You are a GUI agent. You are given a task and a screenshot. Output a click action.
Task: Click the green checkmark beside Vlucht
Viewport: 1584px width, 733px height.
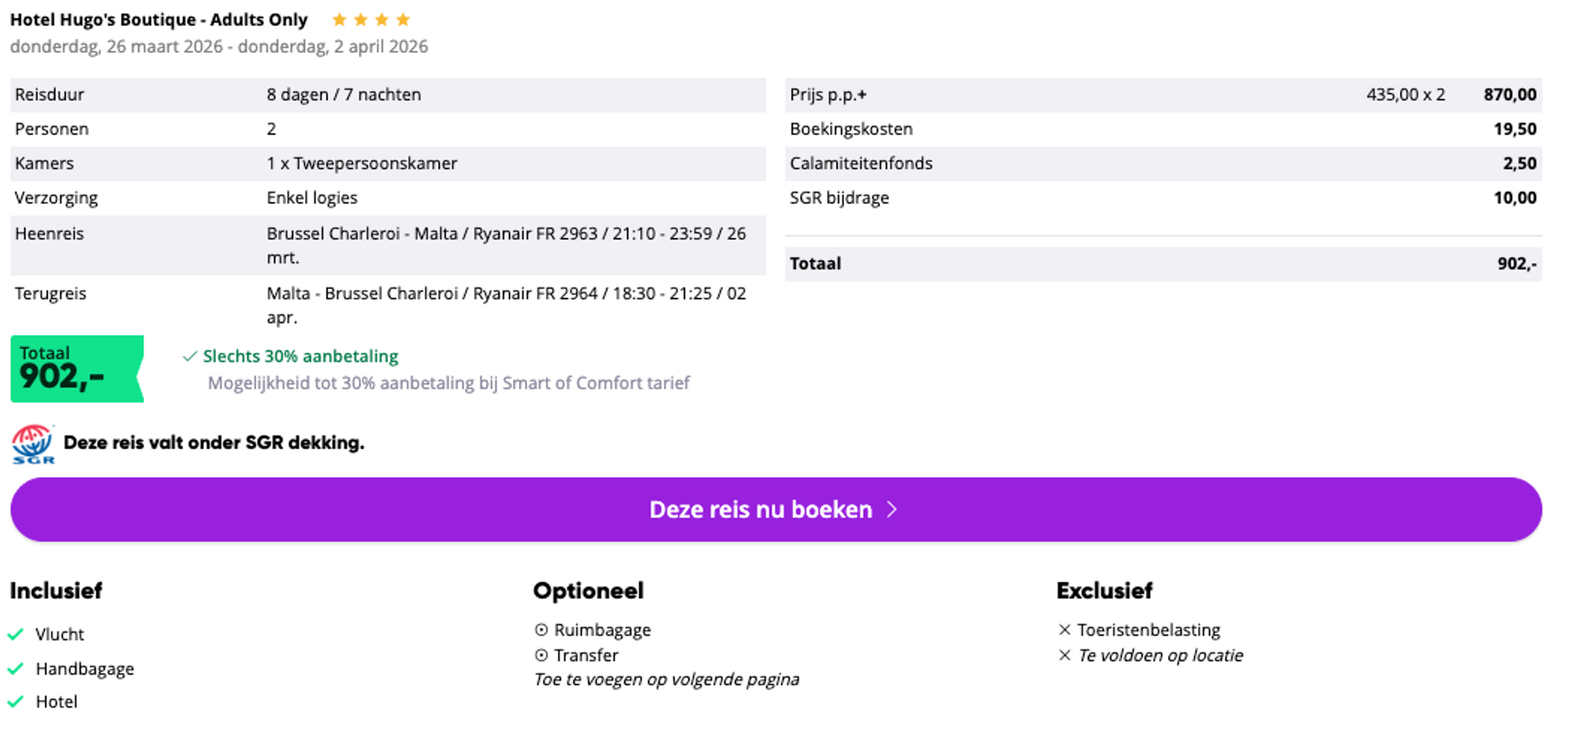(x=16, y=633)
